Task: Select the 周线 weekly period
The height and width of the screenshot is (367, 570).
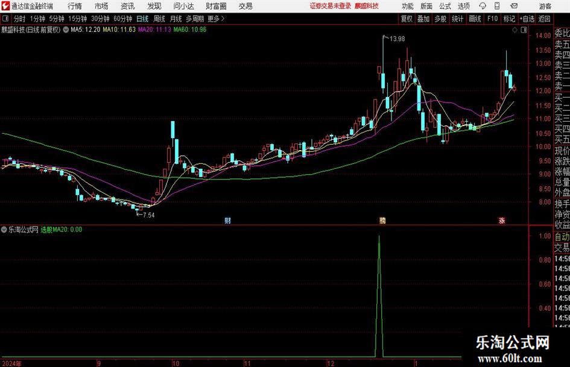Action: [x=159, y=19]
